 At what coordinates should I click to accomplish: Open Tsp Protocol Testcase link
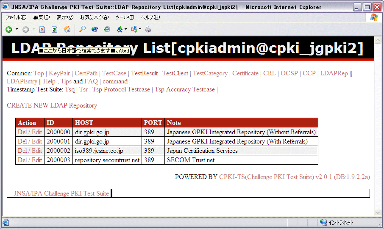(121, 90)
